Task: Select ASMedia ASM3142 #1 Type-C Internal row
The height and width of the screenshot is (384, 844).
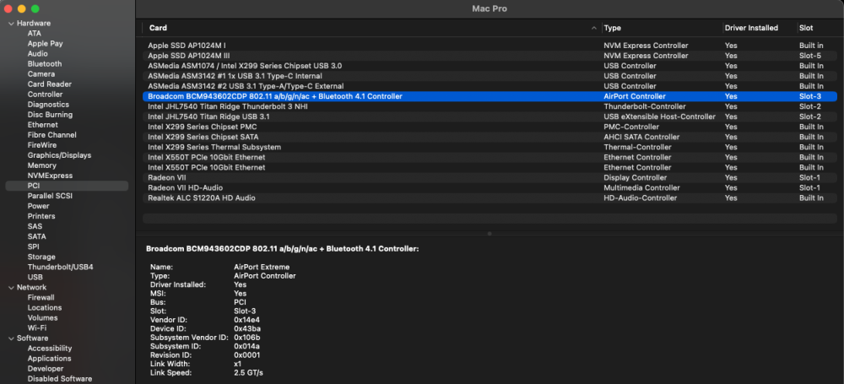Action: point(490,77)
